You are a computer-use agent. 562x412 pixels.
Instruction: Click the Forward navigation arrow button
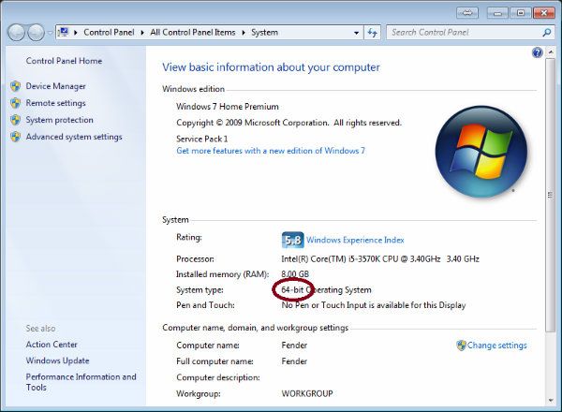[36, 33]
